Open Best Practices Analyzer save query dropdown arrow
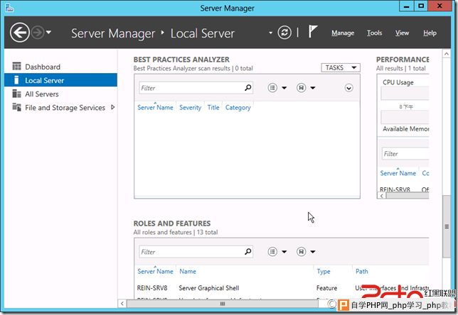 pyautogui.click(x=313, y=88)
